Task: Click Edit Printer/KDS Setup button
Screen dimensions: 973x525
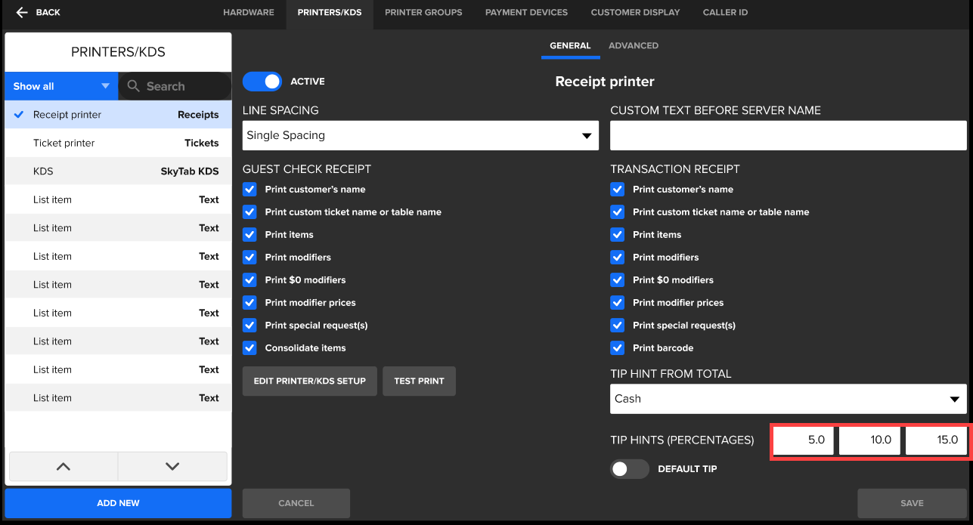Action: [x=309, y=381]
